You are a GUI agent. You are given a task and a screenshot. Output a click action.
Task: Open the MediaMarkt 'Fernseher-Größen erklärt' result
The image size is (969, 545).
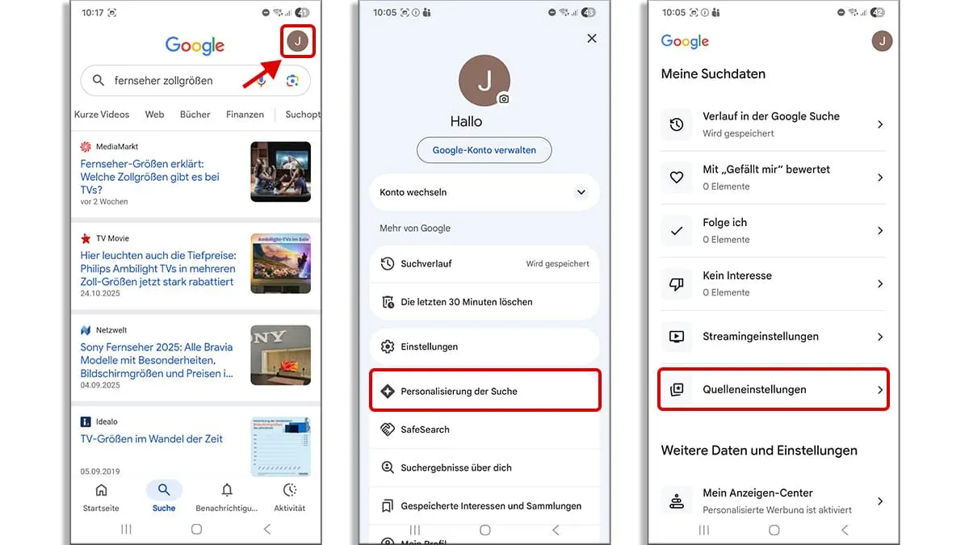point(149,177)
